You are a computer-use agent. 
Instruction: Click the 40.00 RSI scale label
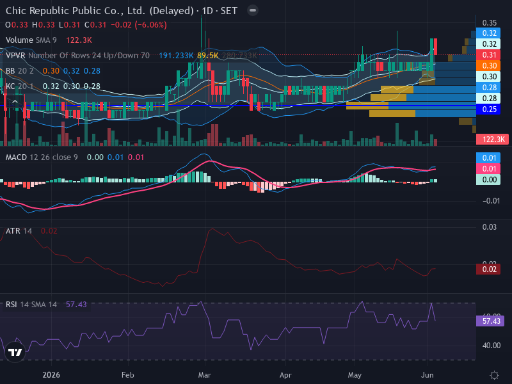pos(492,346)
